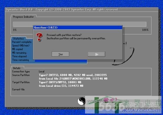Click the Time remaining statistic label
Viewport: 163px width, 115px height.
pos(21,60)
